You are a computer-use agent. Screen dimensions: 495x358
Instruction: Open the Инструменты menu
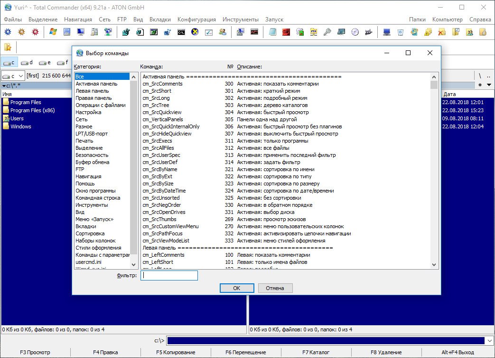click(x=242, y=19)
